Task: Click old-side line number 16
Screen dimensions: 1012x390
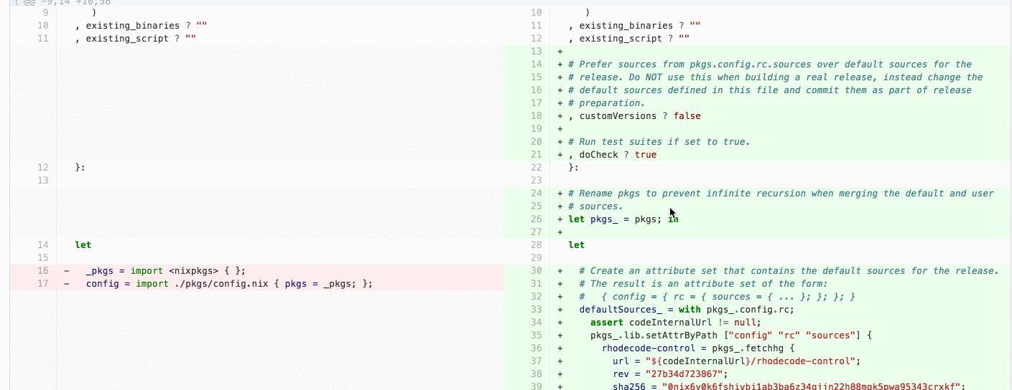Action: [x=42, y=271]
